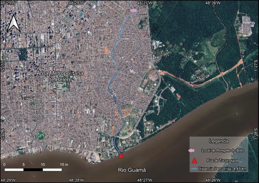Select the 'Local de Resgate do Boto' legend text
This screenshot has height=183, width=259.
[223, 150]
